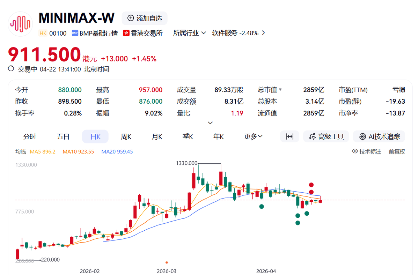Viewport: 419px width, 275px height.
Task: Open AI技术追踪 panel
Action: (x=379, y=136)
